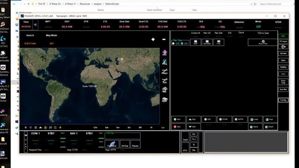Clear the message with Clr button

point(194,134)
